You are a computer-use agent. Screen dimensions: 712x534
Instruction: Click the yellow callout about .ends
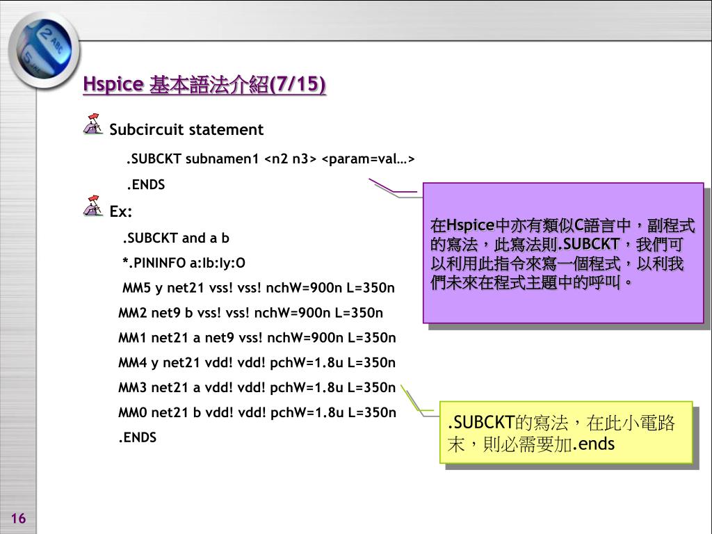coord(566,432)
